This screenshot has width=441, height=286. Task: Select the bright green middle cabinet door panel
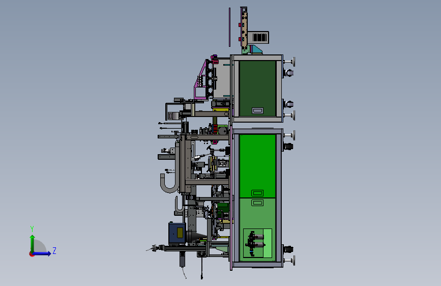tap(257, 166)
